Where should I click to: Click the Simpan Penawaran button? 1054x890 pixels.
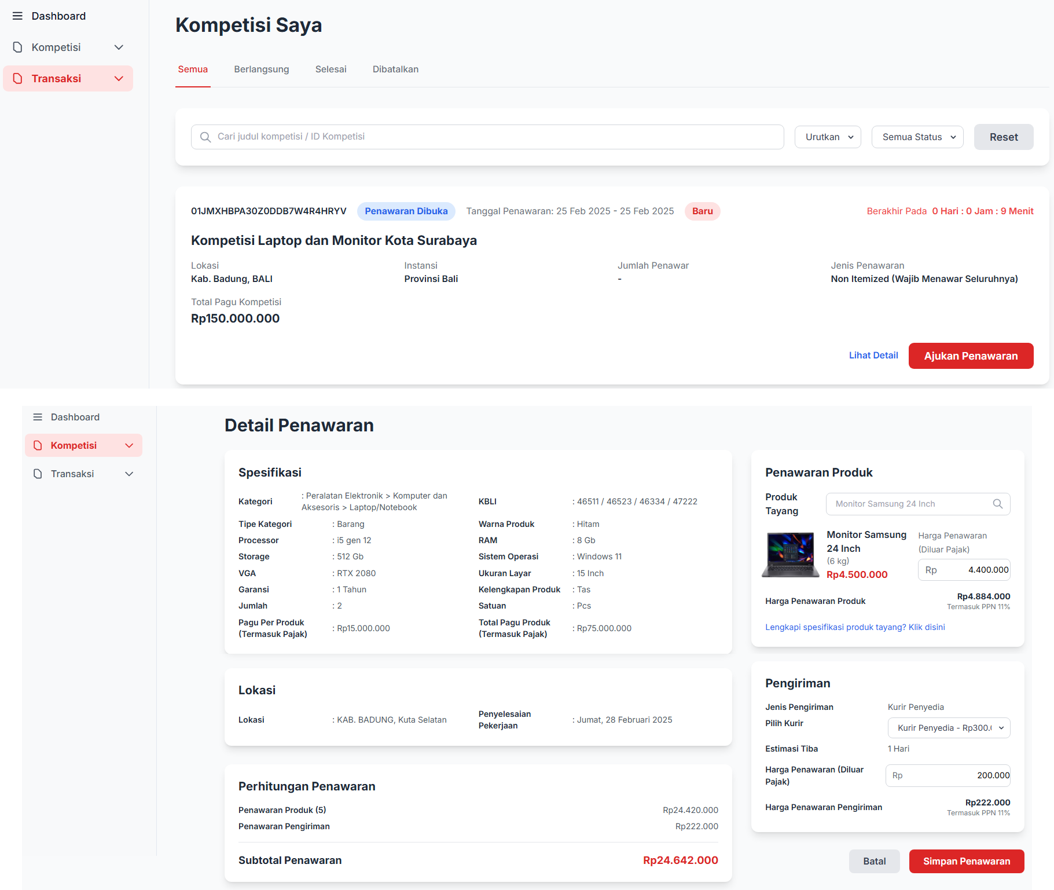click(x=966, y=861)
